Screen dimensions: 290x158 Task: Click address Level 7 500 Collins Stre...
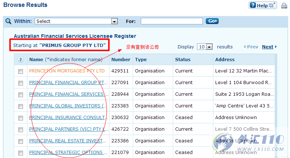tap(244, 129)
